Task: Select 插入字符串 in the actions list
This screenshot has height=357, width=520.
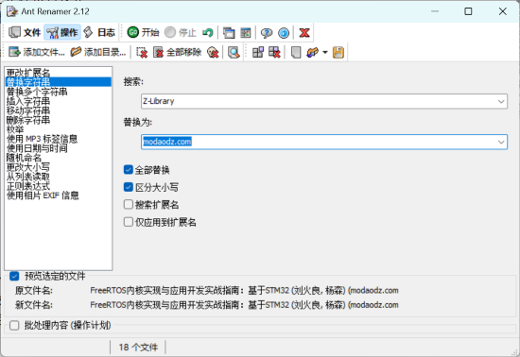Action: 58,101
